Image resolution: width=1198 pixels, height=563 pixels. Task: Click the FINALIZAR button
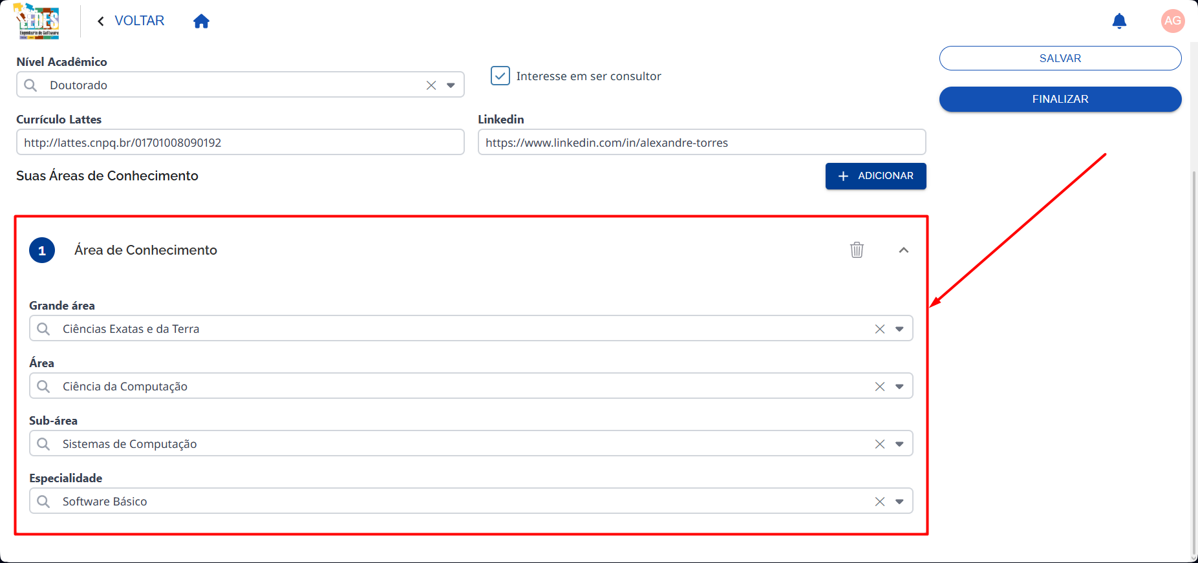coord(1060,99)
